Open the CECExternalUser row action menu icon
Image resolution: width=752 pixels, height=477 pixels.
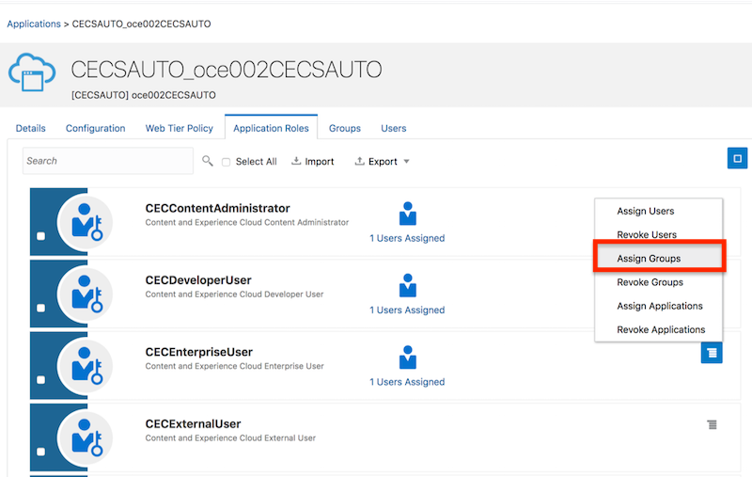(713, 425)
